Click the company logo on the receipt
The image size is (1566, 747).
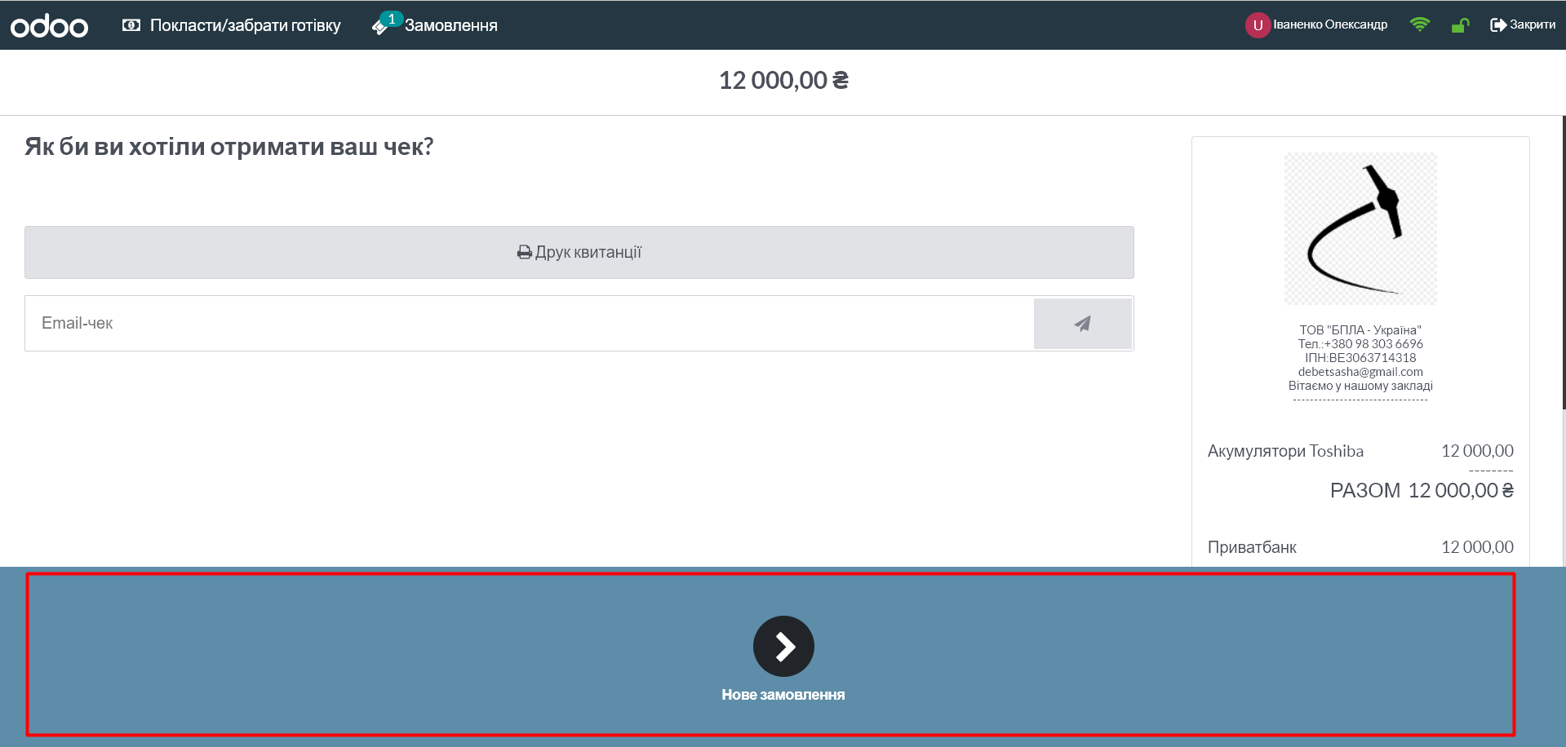click(x=1360, y=229)
